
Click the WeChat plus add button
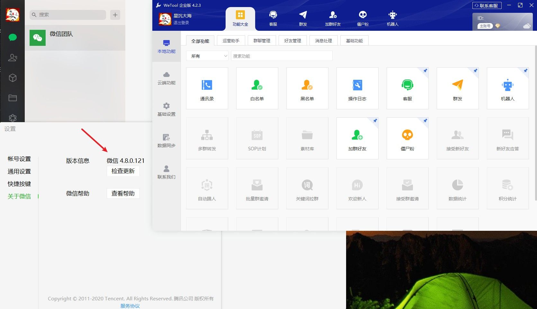115,15
